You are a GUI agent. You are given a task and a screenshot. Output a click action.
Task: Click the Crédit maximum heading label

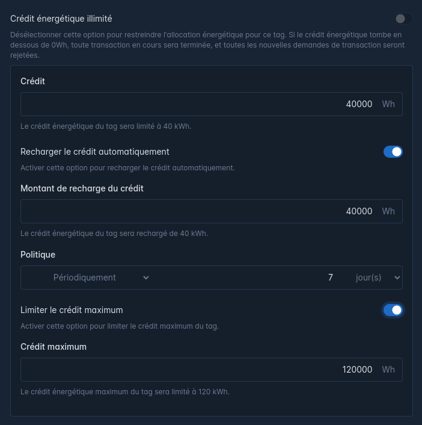coord(54,347)
